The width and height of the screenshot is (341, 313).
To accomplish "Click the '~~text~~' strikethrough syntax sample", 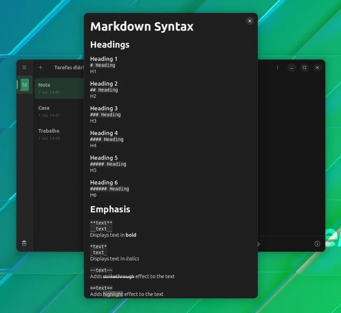I will (x=101, y=270).
